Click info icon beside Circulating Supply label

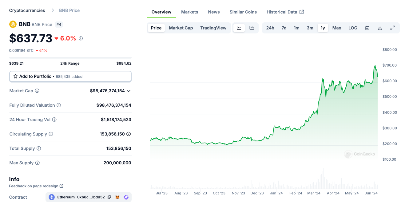tap(51, 134)
